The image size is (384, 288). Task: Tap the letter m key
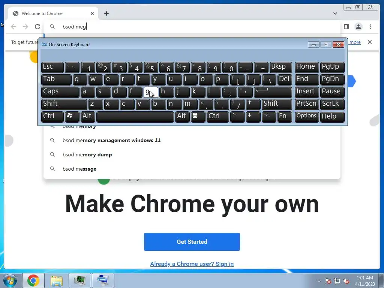(190, 104)
